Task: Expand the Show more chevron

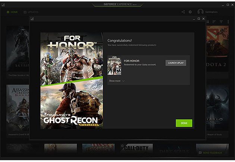Action: tap(123, 81)
